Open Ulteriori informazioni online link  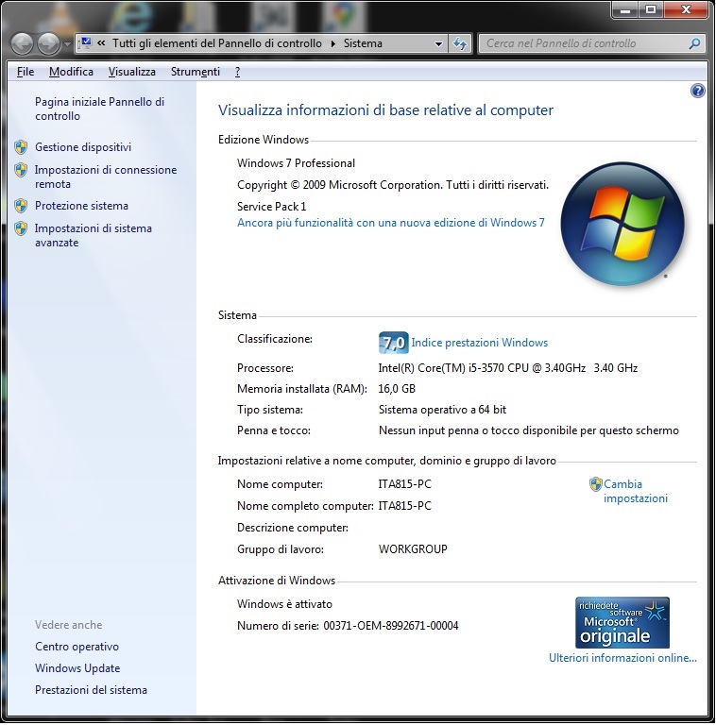click(x=622, y=658)
